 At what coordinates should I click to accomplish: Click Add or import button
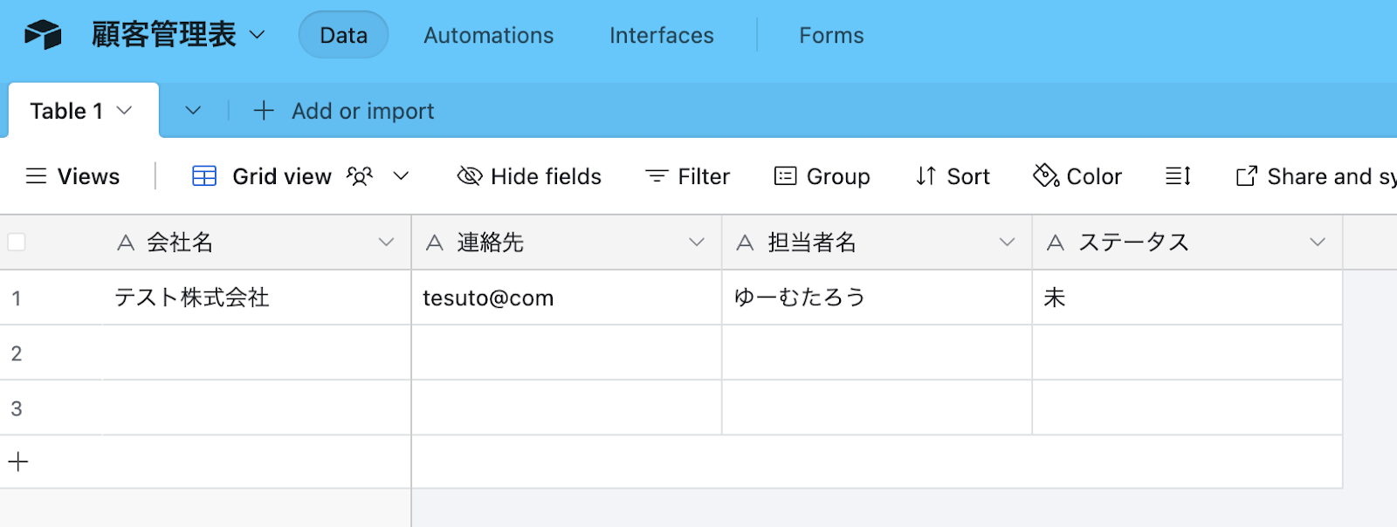click(344, 111)
